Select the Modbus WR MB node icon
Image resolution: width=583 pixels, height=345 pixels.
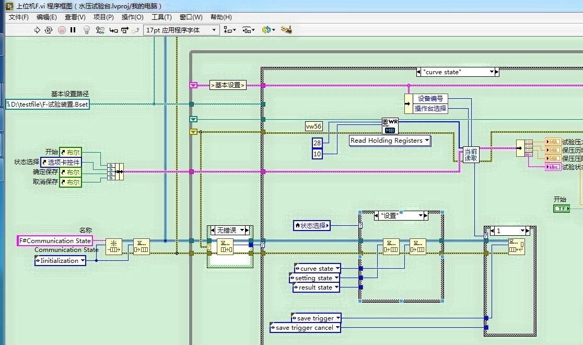[390, 126]
